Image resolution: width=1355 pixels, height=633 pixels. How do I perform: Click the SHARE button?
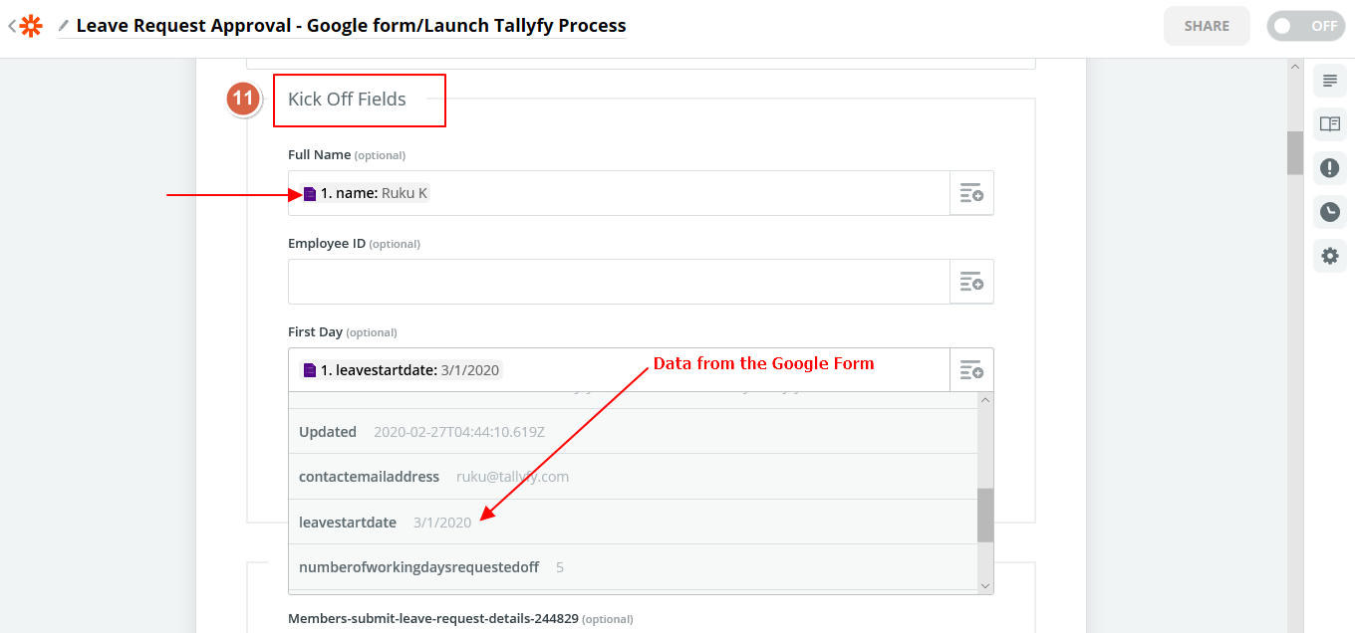(1207, 26)
